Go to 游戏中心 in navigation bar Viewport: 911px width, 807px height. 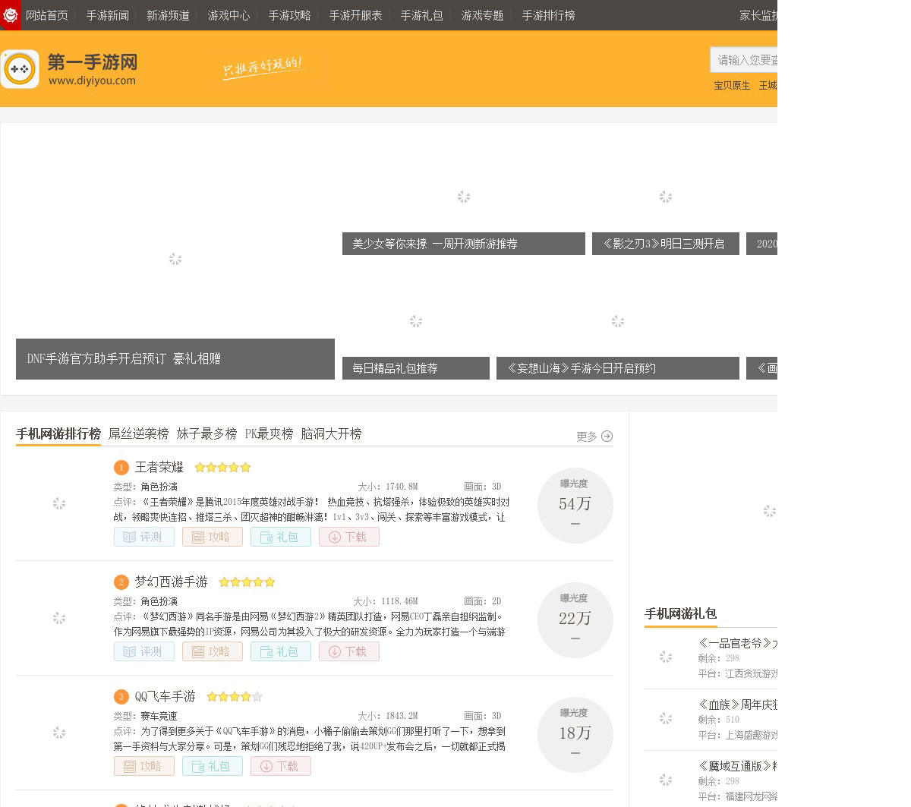pyautogui.click(x=229, y=15)
